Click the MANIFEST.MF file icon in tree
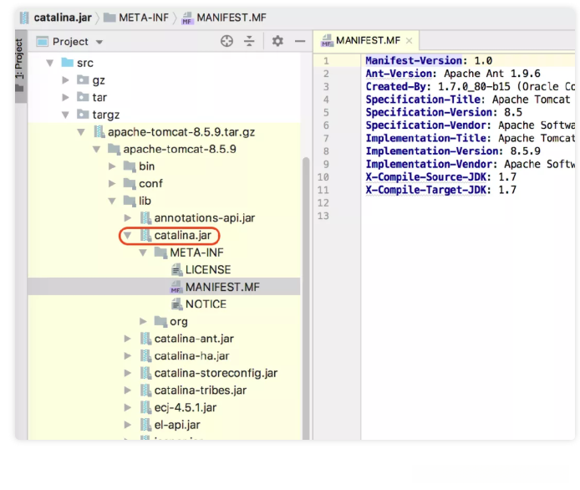The height and width of the screenshot is (490, 580). (176, 287)
